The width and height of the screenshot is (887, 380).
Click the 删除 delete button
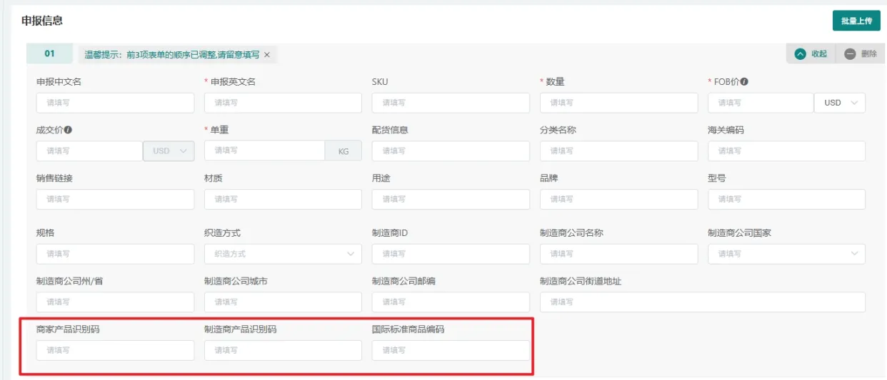861,54
